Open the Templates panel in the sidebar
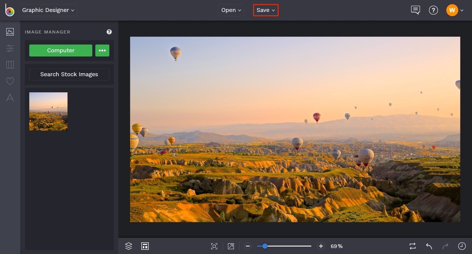The height and width of the screenshot is (254, 472). pos(10,64)
